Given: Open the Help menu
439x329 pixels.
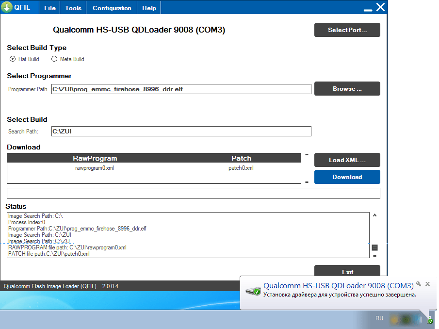Looking at the screenshot, I should point(149,8).
